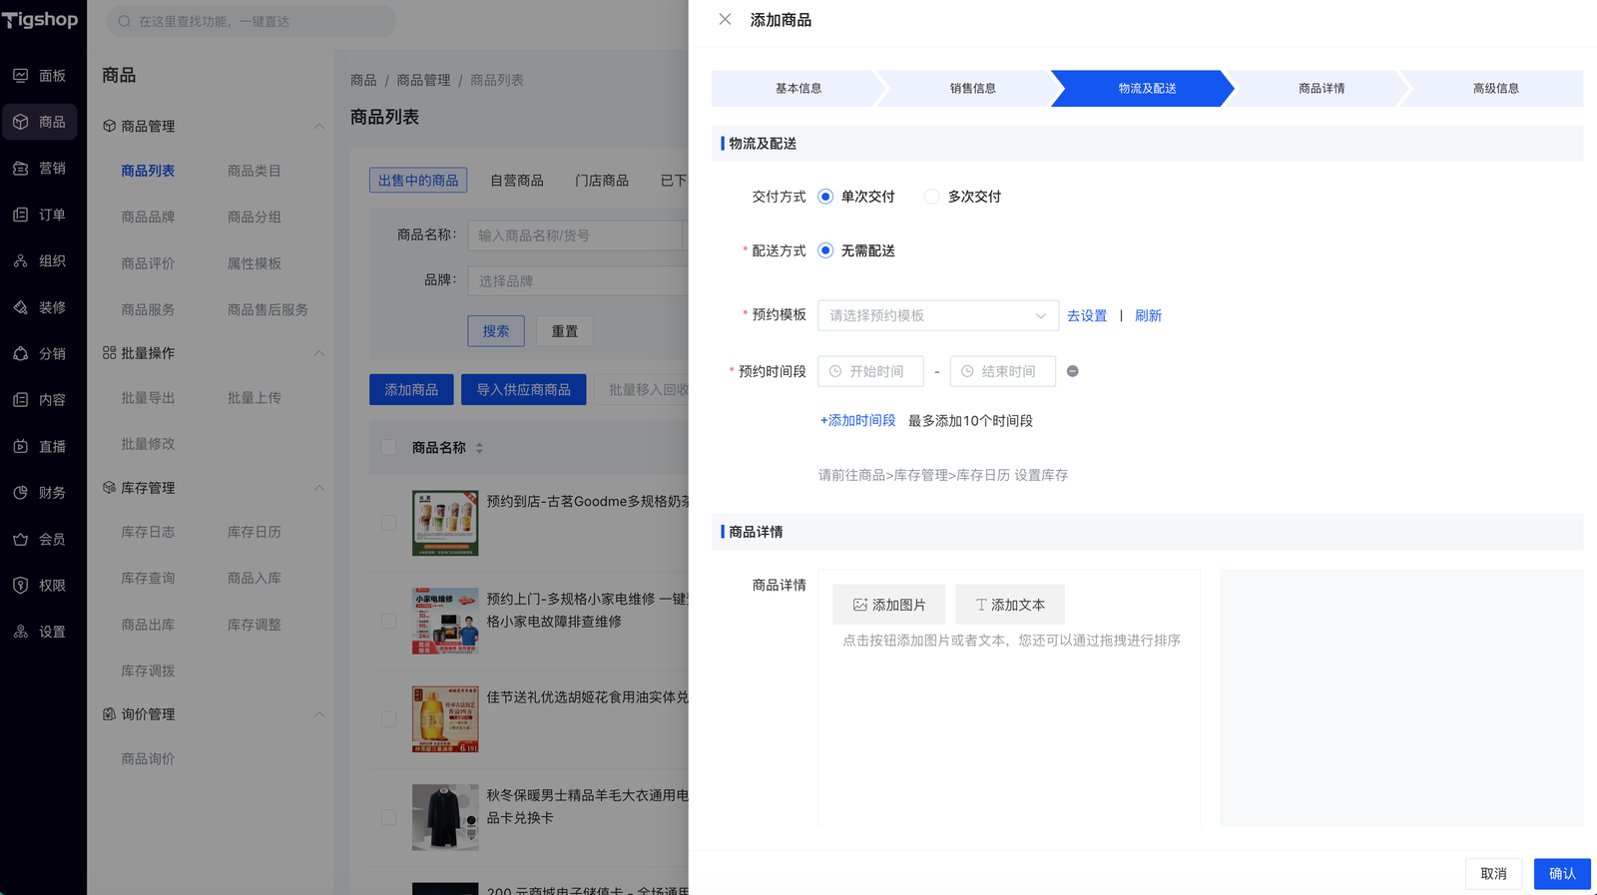Remove time slot with the minus icon
The image size is (1597, 895).
tap(1072, 371)
